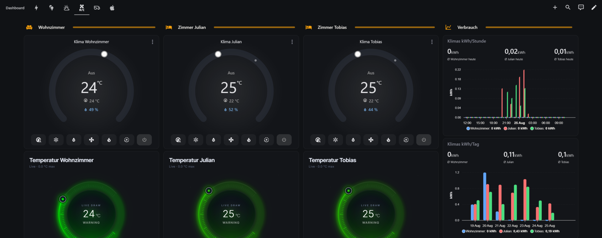Click Julian humidity 52 % reading
Viewport: 602px width, 238px height.
pos(231,110)
